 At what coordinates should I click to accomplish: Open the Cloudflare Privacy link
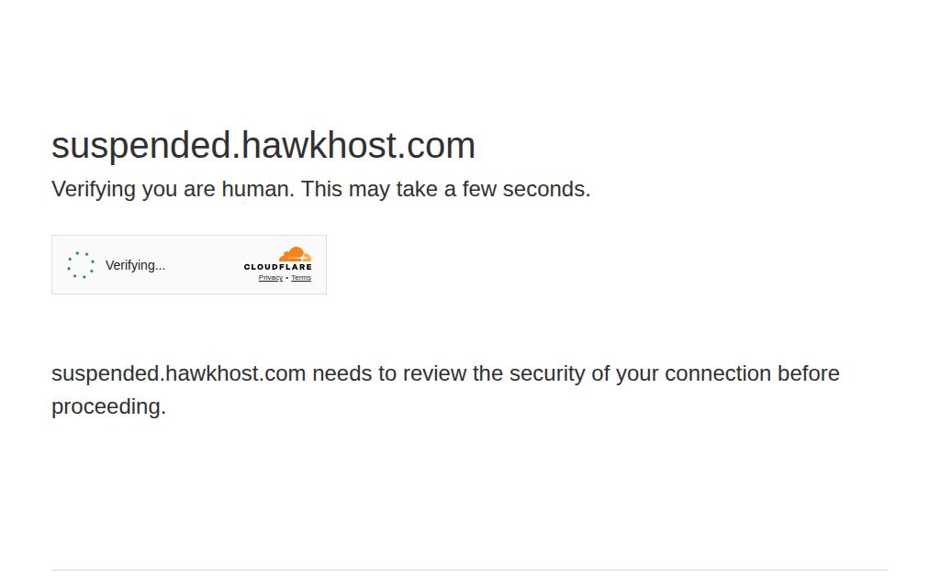[x=271, y=277]
